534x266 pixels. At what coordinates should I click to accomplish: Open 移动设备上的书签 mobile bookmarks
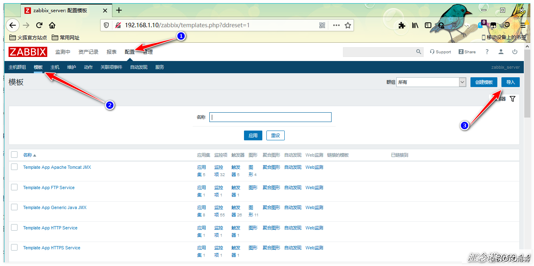tap(504, 37)
